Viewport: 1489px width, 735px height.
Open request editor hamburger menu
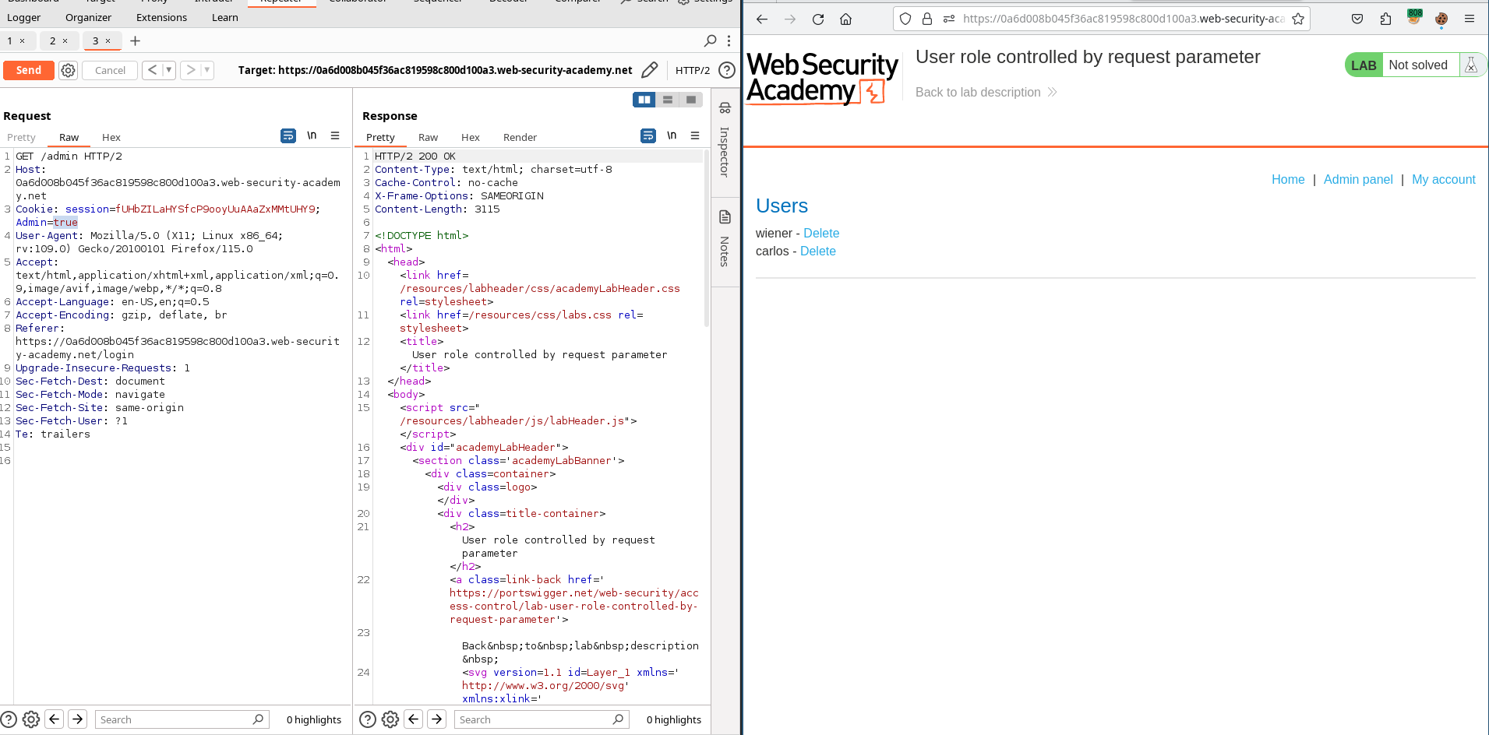tap(335, 135)
